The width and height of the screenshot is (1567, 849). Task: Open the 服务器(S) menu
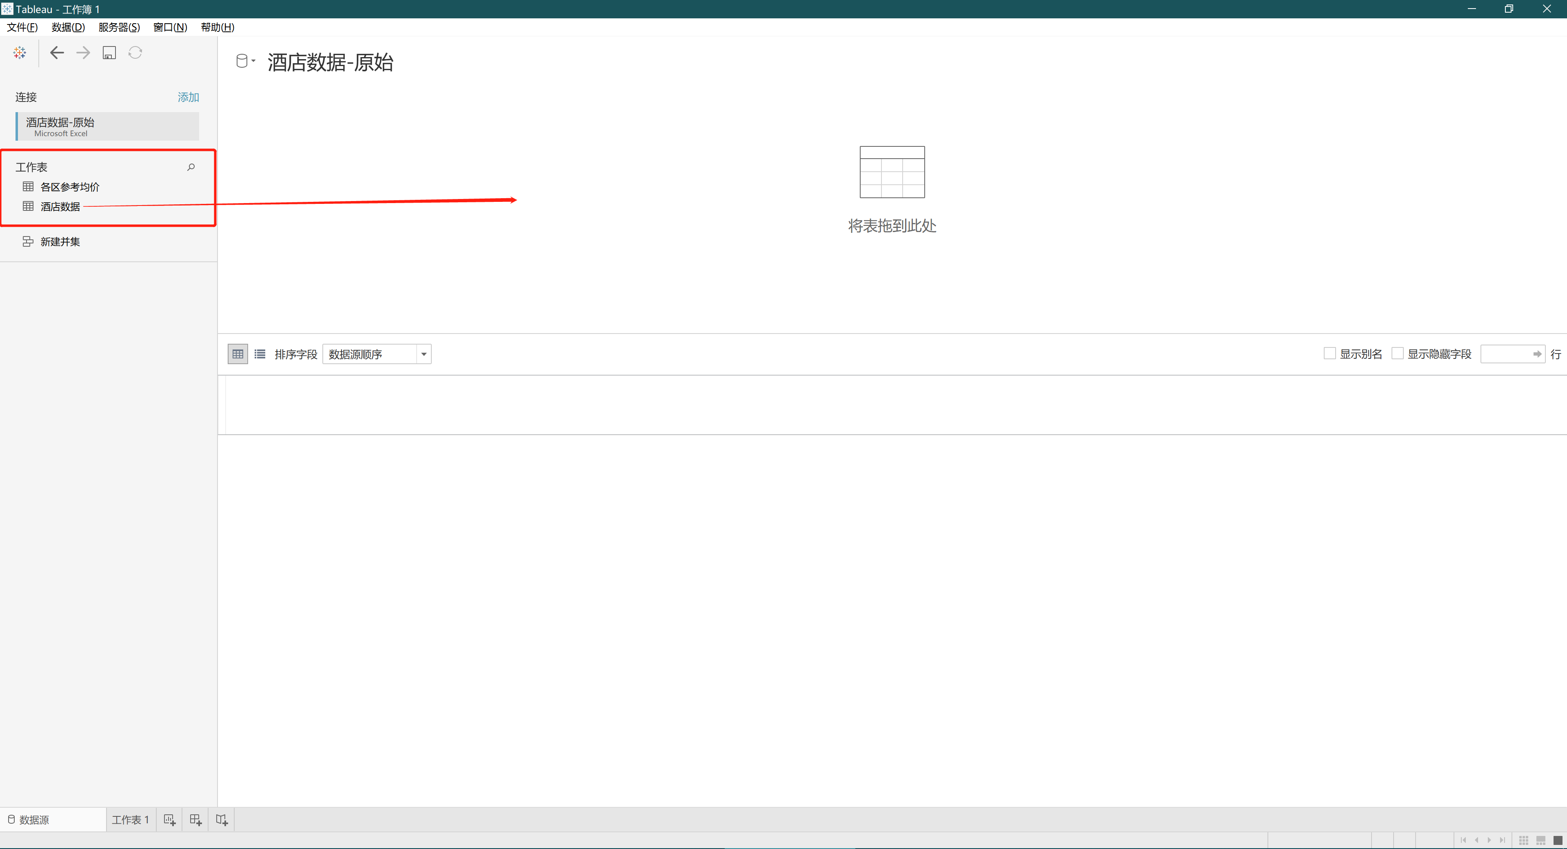[119, 27]
